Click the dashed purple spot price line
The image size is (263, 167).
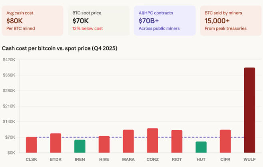pyautogui.click(x=92, y=137)
